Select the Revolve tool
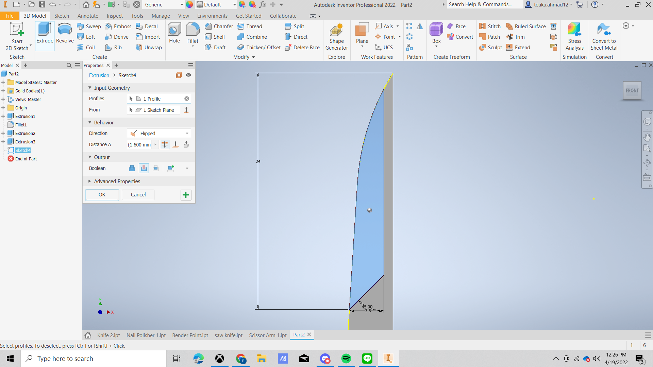The height and width of the screenshot is (367, 653). 65,34
